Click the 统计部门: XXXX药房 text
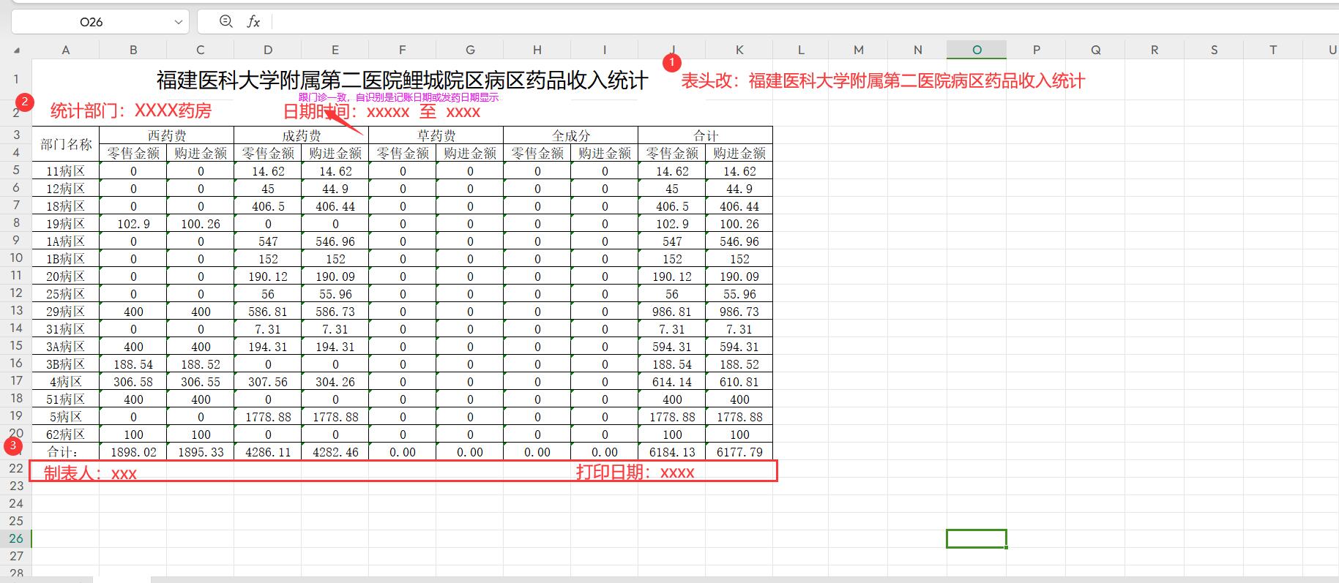This screenshot has width=1339, height=583. click(x=131, y=110)
